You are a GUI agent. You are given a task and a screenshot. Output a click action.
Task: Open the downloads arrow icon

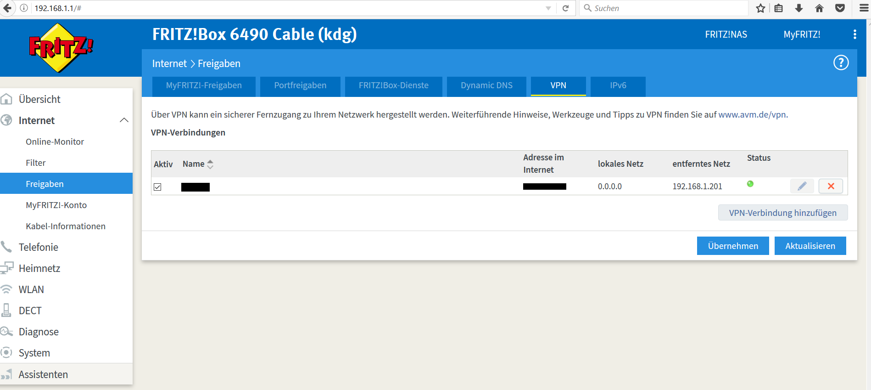click(799, 8)
